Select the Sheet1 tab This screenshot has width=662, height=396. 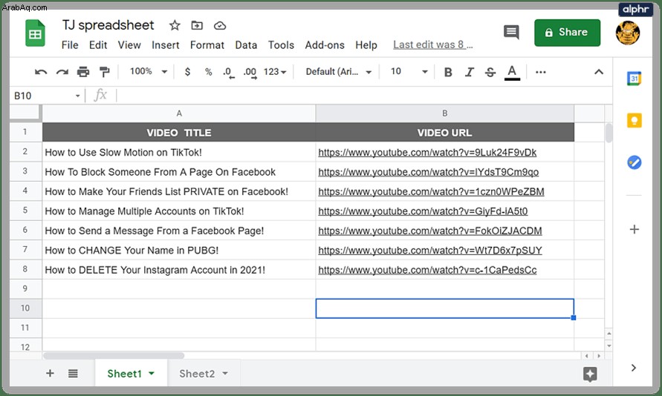coord(125,374)
